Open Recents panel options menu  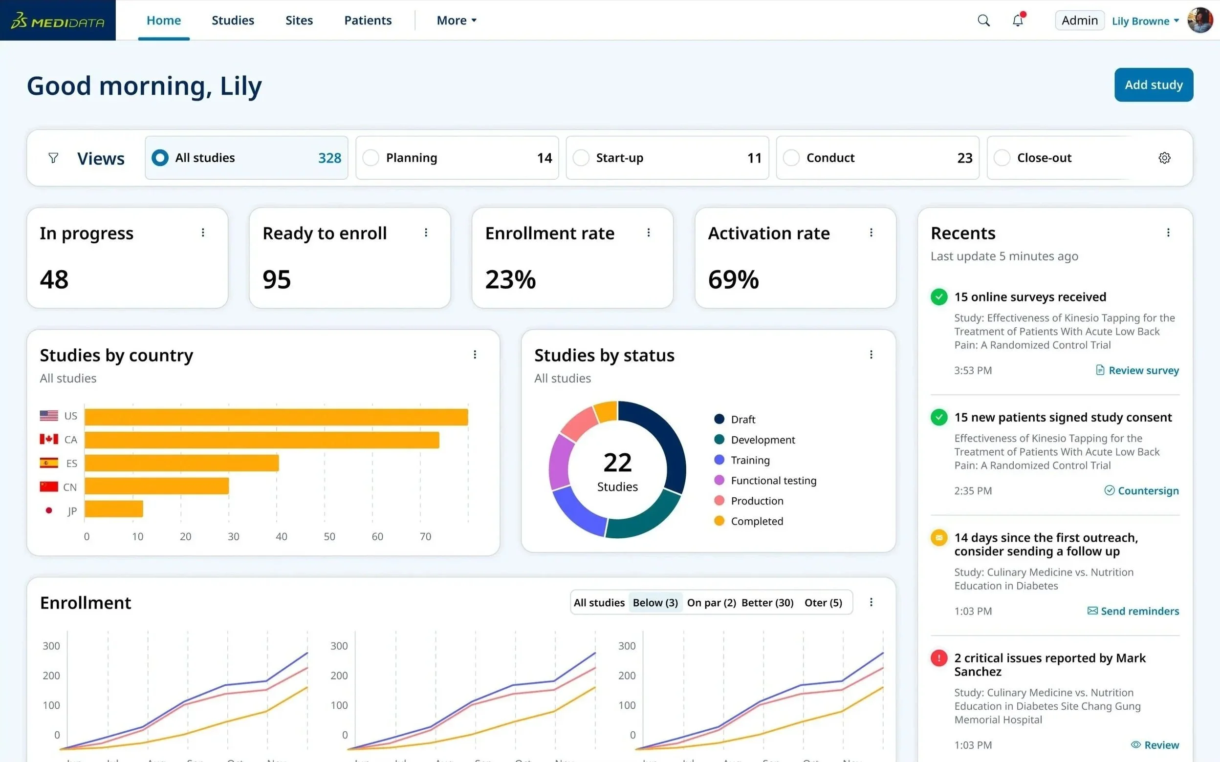click(1168, 233)
